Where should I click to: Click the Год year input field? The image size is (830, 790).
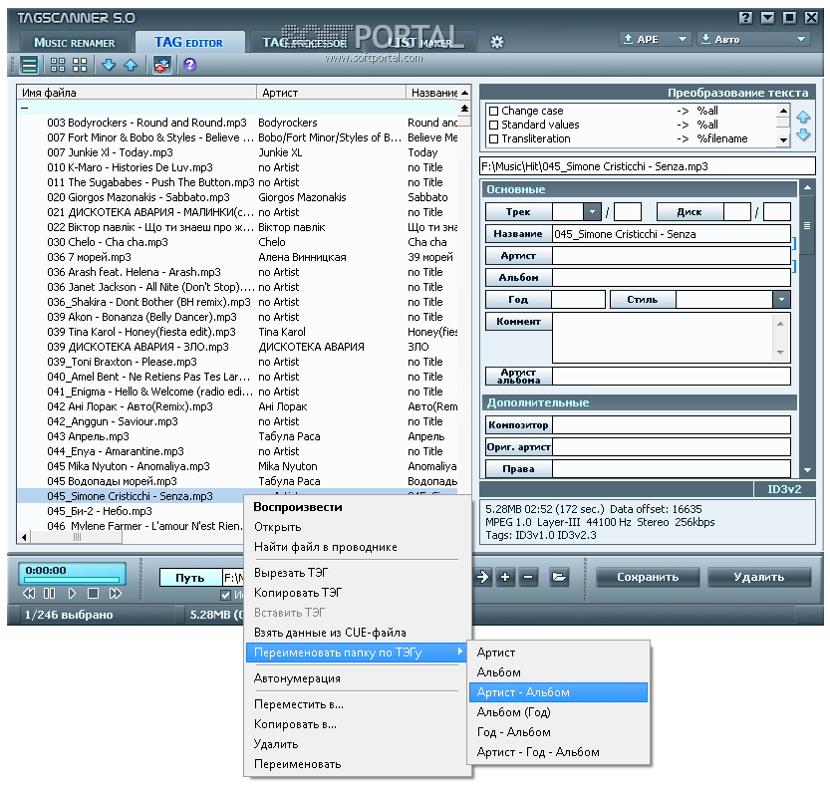(x=578, y=300)
